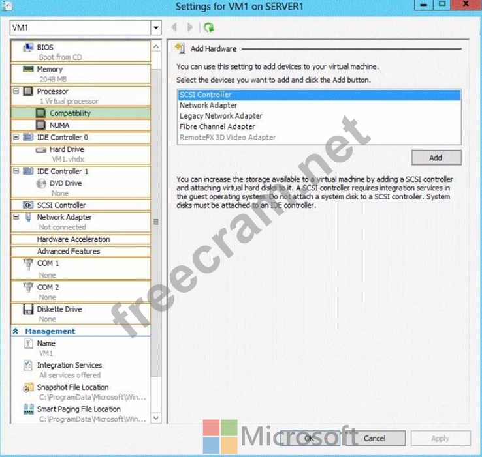This screenshot has width=482, height=457.
Task: Click the window system menu icon
Action: 7,6
